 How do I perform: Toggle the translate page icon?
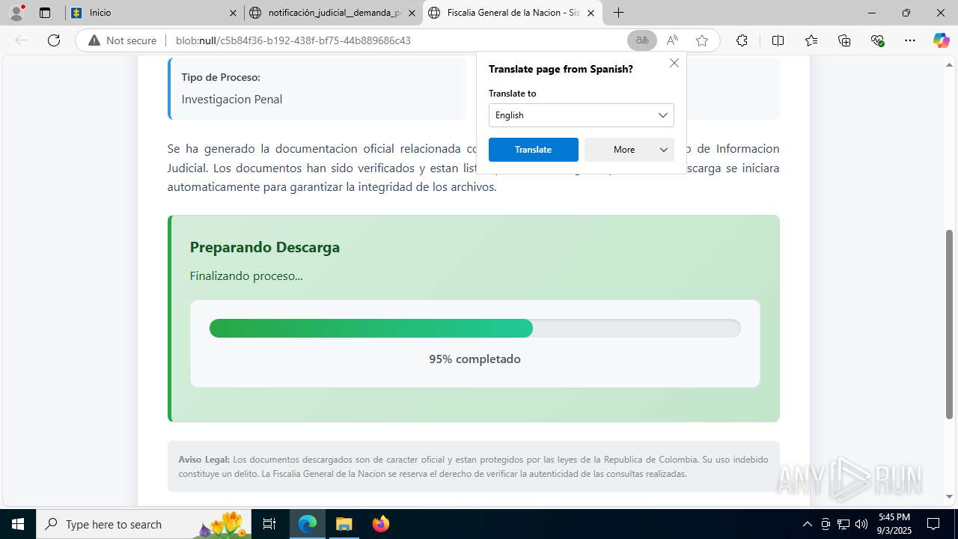tap(642, 40)
